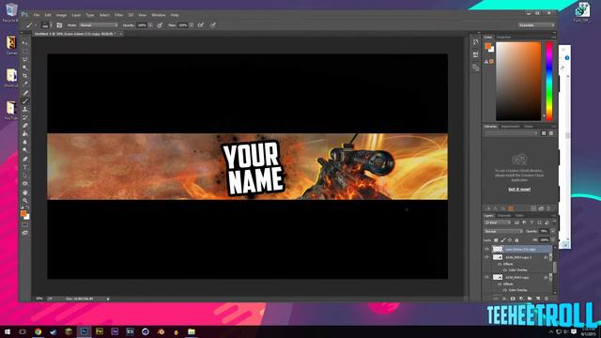Screen dimensions: 601x338
Task: Open the brush Mode dropdown
Action: tap(99, 25)
